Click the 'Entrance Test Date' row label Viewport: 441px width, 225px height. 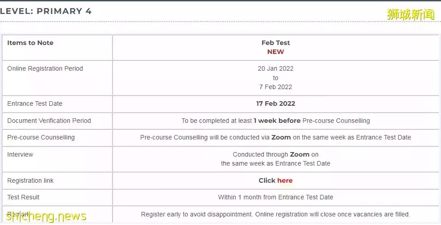pyautogui.click(x=35, y=103)
